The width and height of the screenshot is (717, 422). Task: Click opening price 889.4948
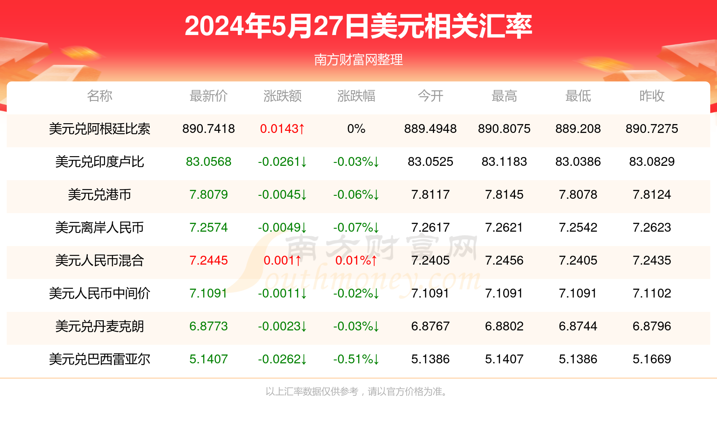tap(431, 129)
